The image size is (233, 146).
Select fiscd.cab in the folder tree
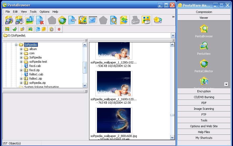coord(35,66)
